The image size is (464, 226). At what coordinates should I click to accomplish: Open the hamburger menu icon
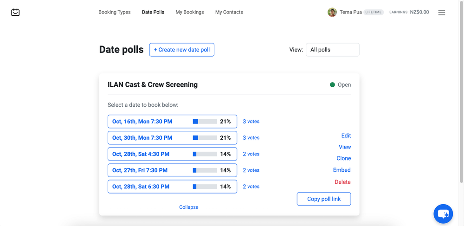(x=442, y=13)
